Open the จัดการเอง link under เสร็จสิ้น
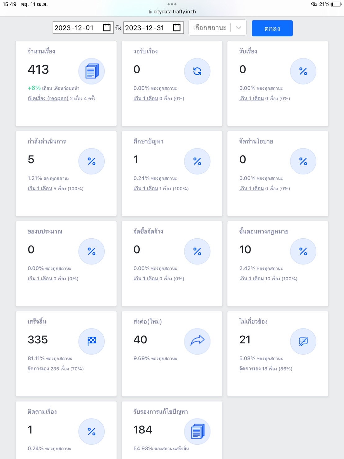Screen dimensions: 344x459 pos(38,369)
